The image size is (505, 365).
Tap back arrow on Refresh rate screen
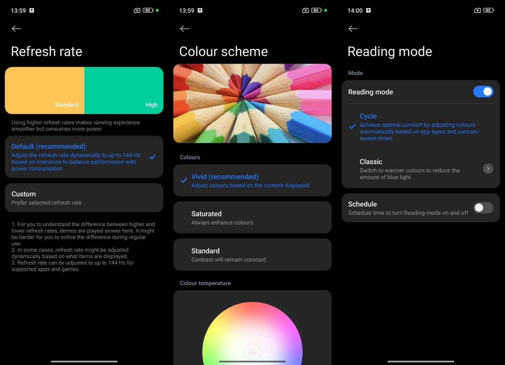pos(16,29)
